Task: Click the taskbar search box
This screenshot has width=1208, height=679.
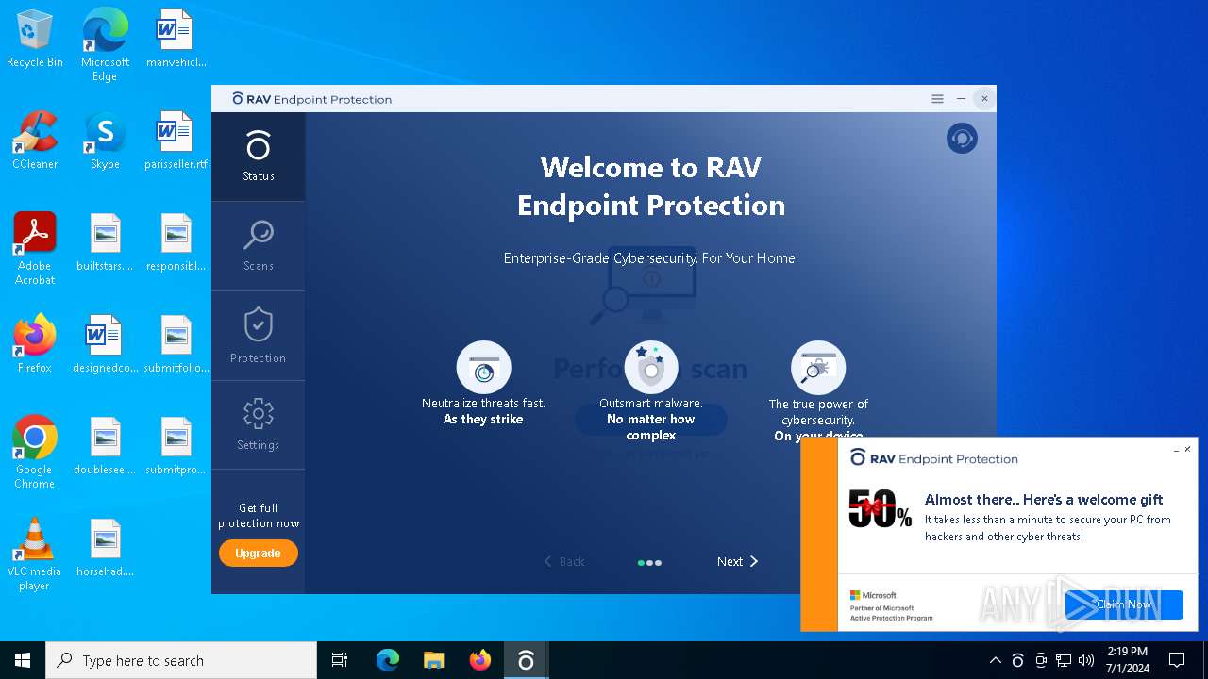Action: (x=181, y=660)
